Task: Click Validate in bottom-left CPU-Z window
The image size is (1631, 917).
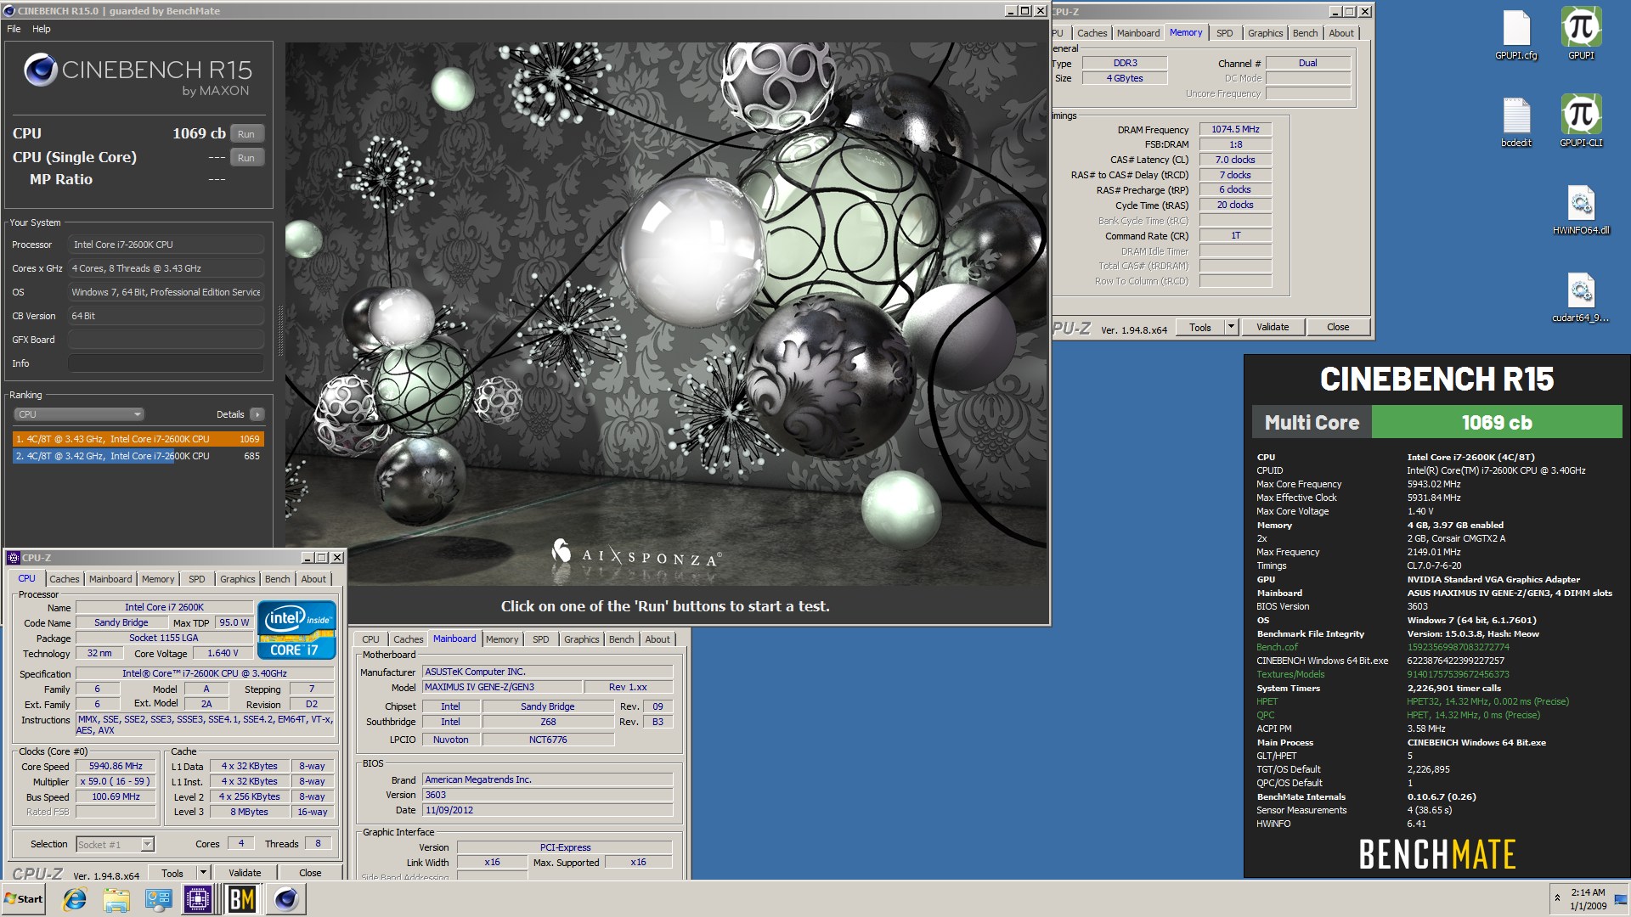Action: [245, 873]
